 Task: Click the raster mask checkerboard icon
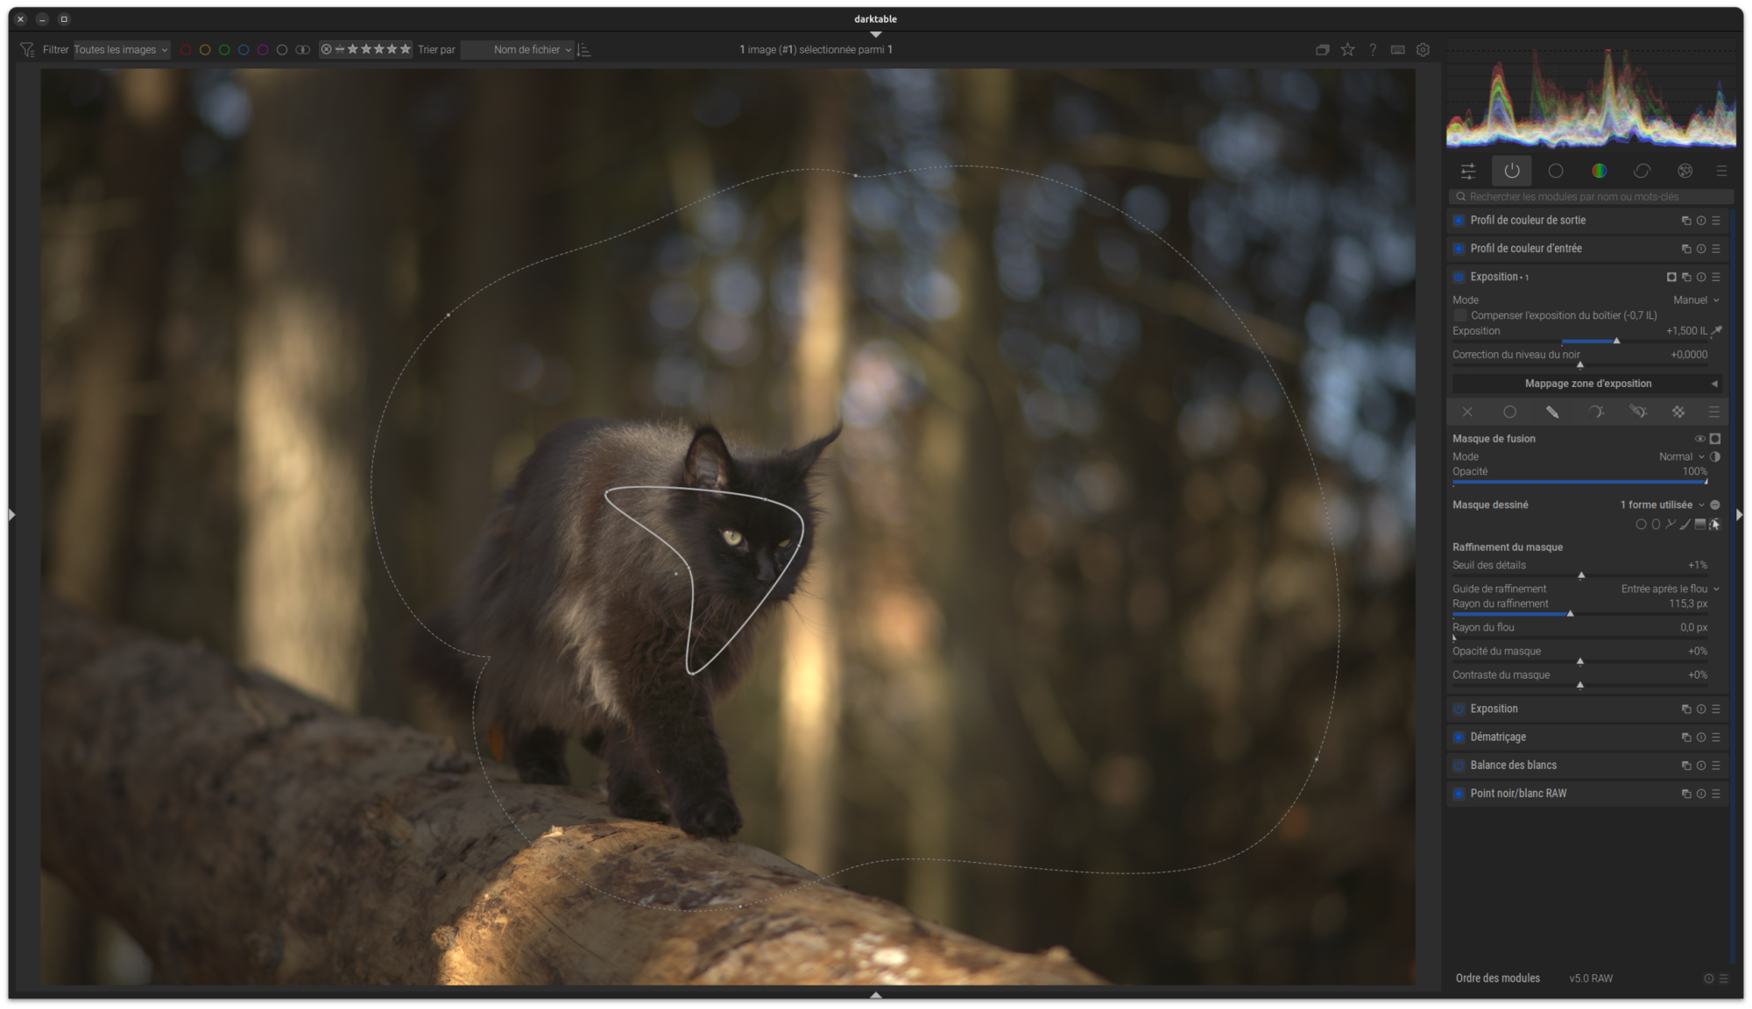pos(1678,412)
